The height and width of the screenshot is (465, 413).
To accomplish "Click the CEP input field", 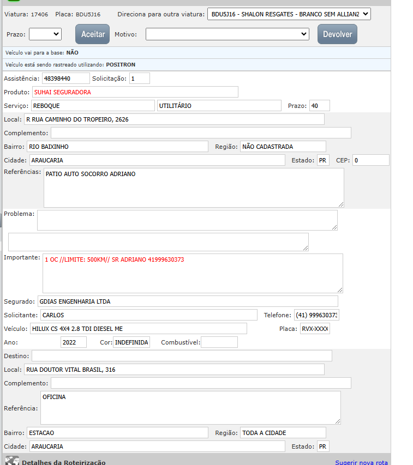I will pos(370,160).
